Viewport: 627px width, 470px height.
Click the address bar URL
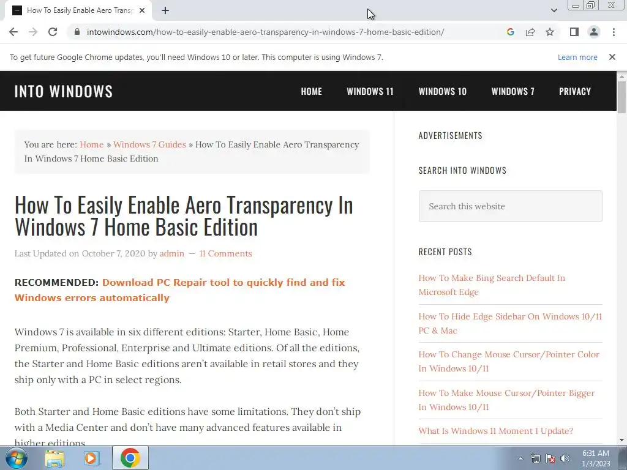click(x=265, y=32)
